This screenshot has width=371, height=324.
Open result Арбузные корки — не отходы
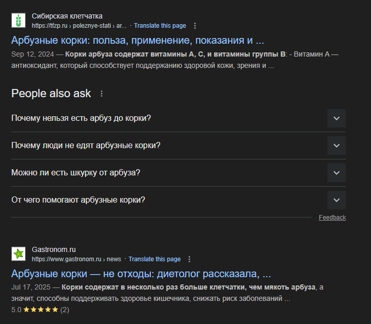pos(141,274)
